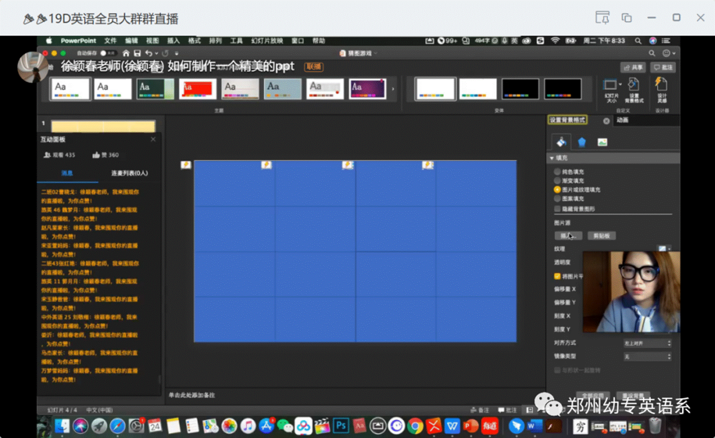The height and width of the screenshot is (438, 715).
Task: Select 渐变填充 gradient fill radio button
Action: click(557, 181)
